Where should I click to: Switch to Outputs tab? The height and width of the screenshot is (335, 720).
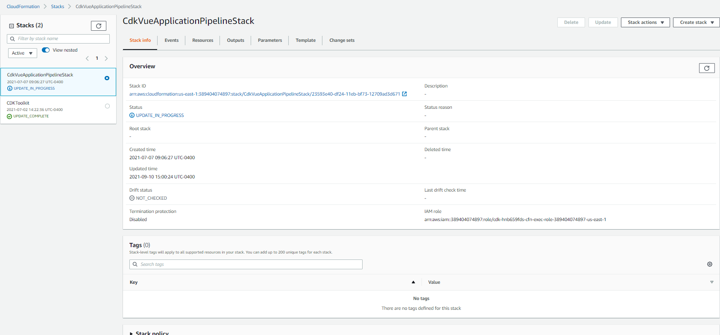[x=236, y=41]
